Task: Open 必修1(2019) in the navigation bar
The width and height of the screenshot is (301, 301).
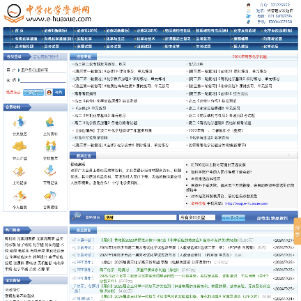Action: (x=87, y=31)
